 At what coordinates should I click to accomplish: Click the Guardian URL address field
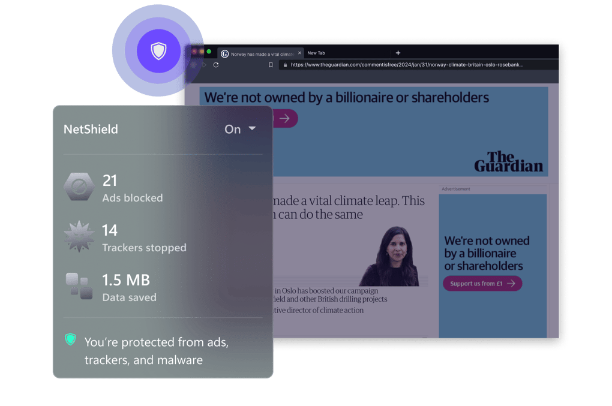tap(407, 65)
